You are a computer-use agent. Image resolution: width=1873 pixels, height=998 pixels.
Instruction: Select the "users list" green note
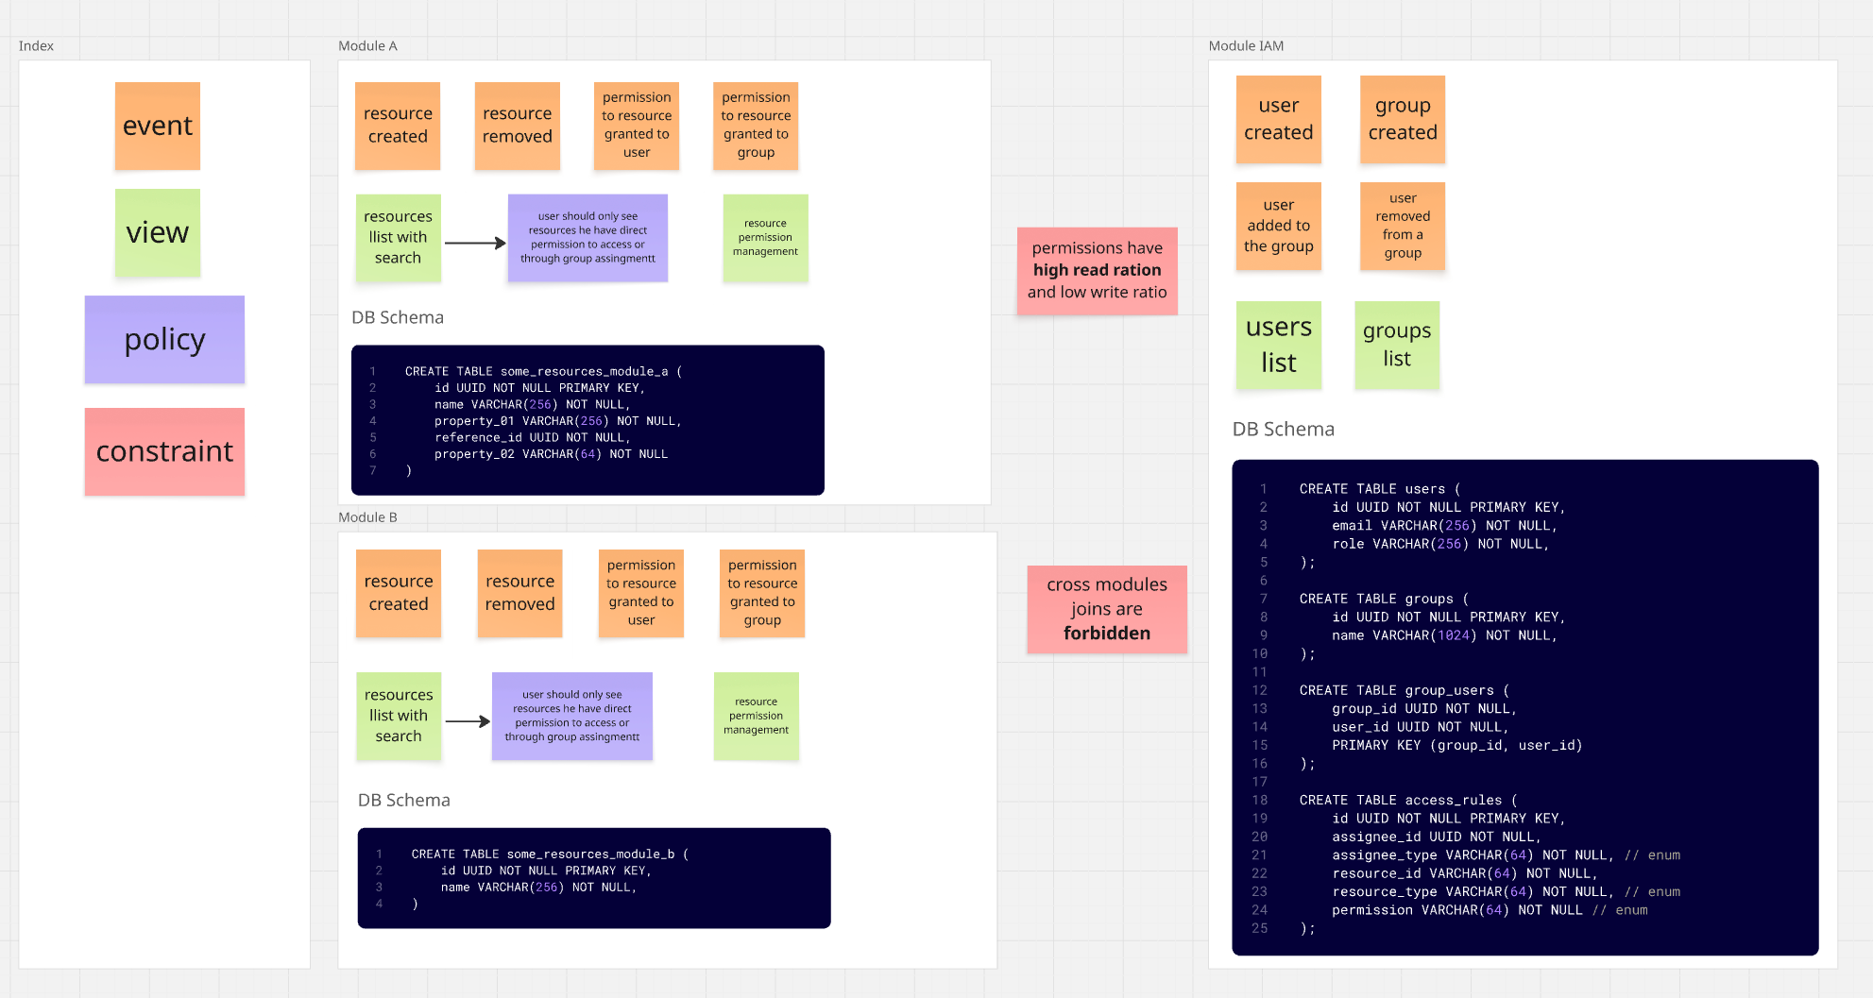point(1278,344)
